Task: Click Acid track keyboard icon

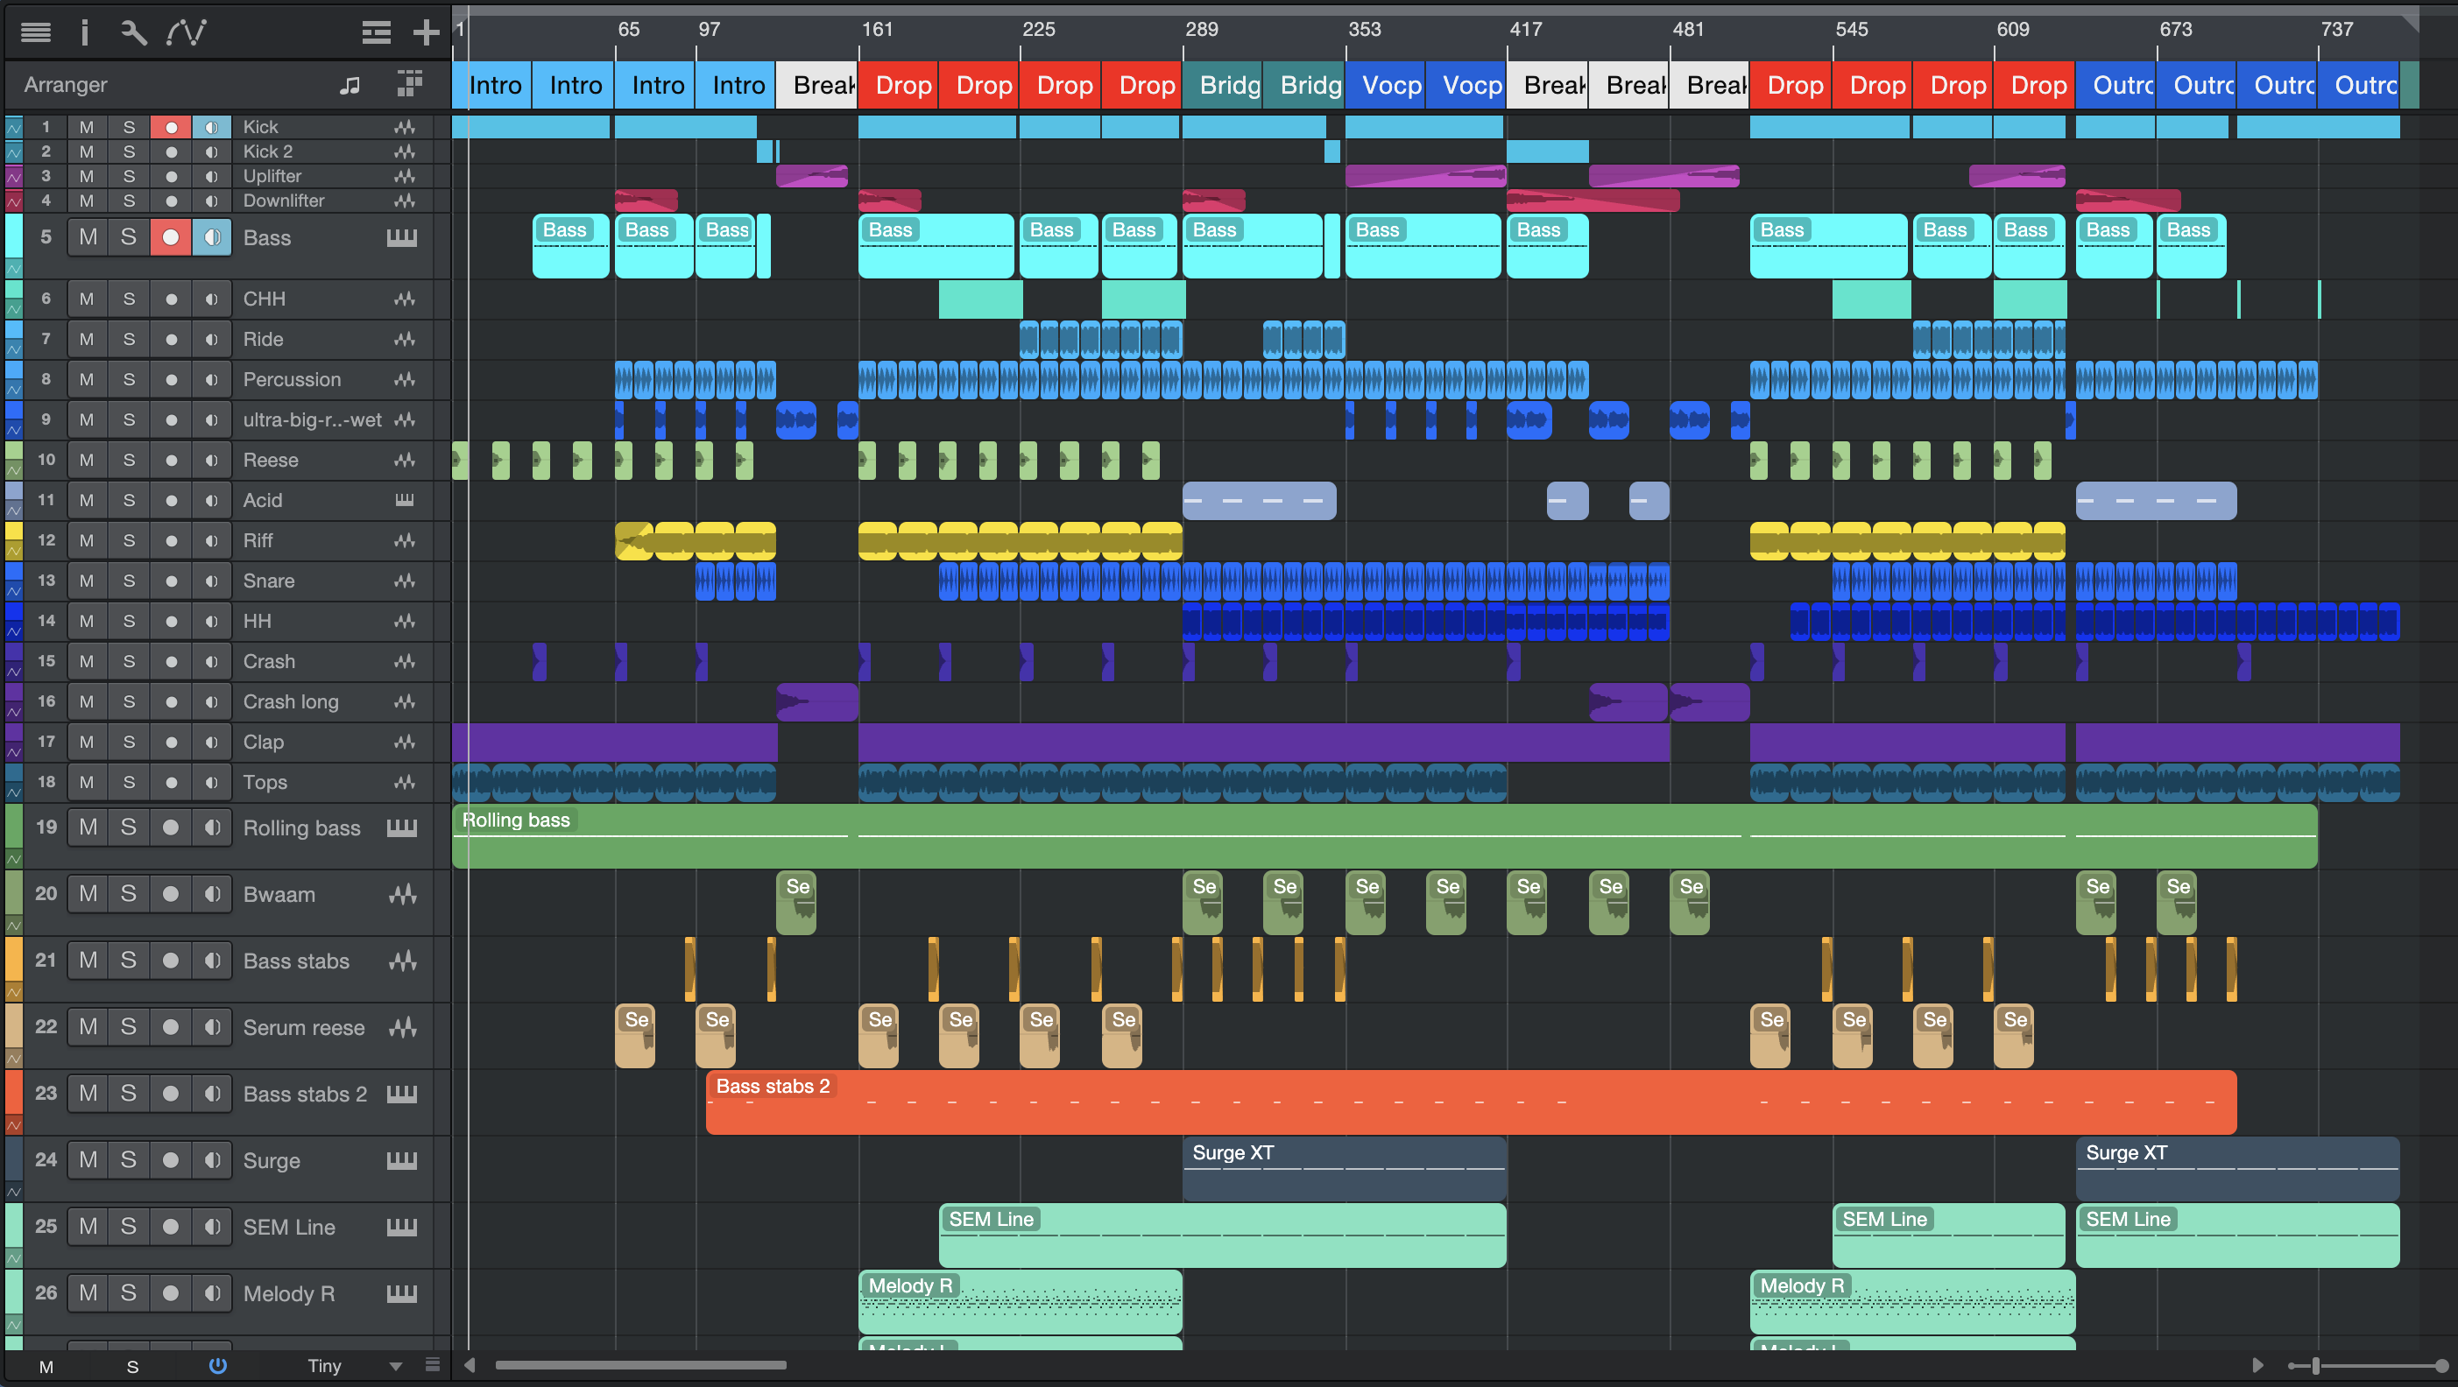Action: pyautogui.click(x=405, y=500)
